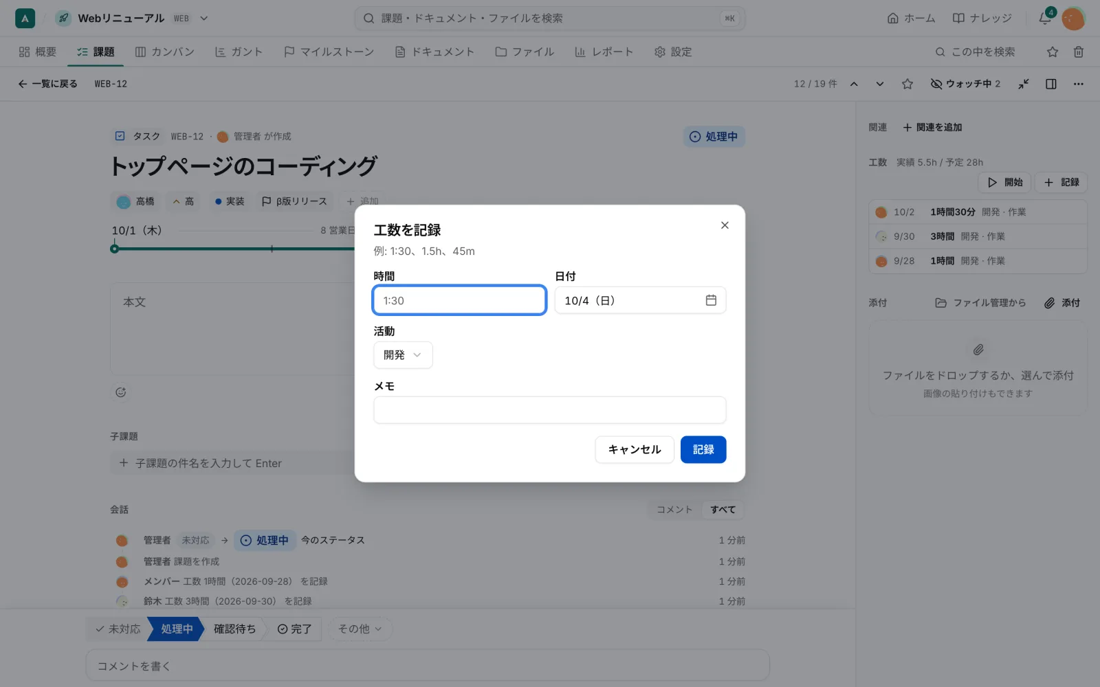Click the start point of the date progress bar
The height and width of the screenshot is (687, 1100).
click(114, 249)
